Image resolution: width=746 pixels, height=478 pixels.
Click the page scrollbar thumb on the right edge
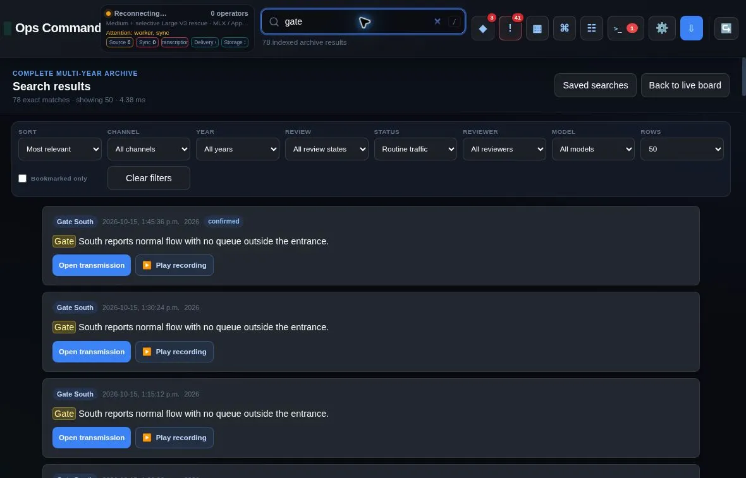pyautogui.click(x=743, y=76)
